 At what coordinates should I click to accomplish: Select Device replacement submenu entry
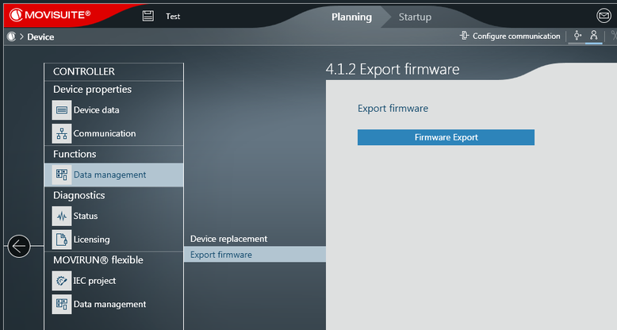pos(228,239)
